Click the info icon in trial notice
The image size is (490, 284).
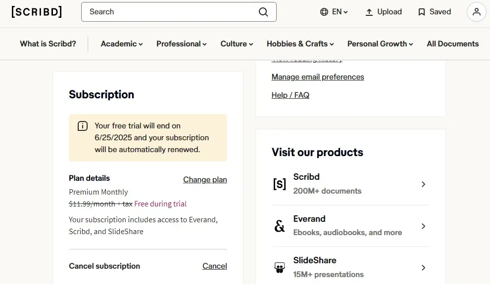[83, 126]
